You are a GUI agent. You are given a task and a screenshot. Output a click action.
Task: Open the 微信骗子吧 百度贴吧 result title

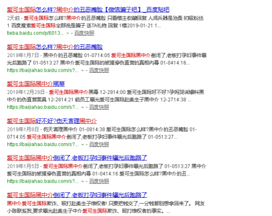pyautogui.click(x=88, y=9)
